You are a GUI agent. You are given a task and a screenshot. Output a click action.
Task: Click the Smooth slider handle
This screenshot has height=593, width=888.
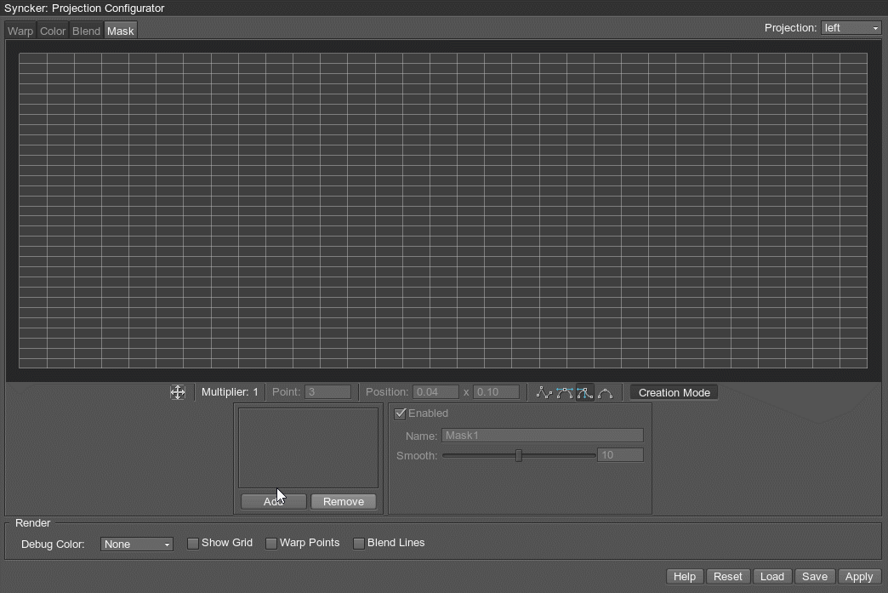tap(518, 455)
